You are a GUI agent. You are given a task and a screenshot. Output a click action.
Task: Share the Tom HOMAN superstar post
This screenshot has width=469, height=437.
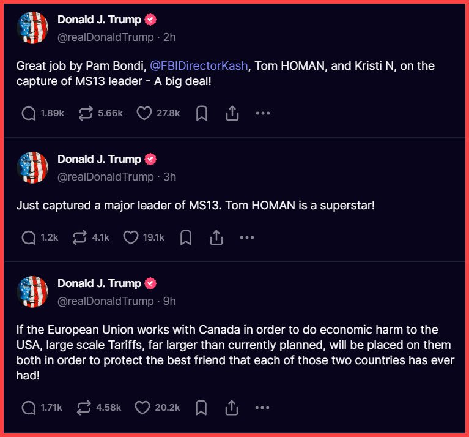pyautogui.click(x=216, y=237)
